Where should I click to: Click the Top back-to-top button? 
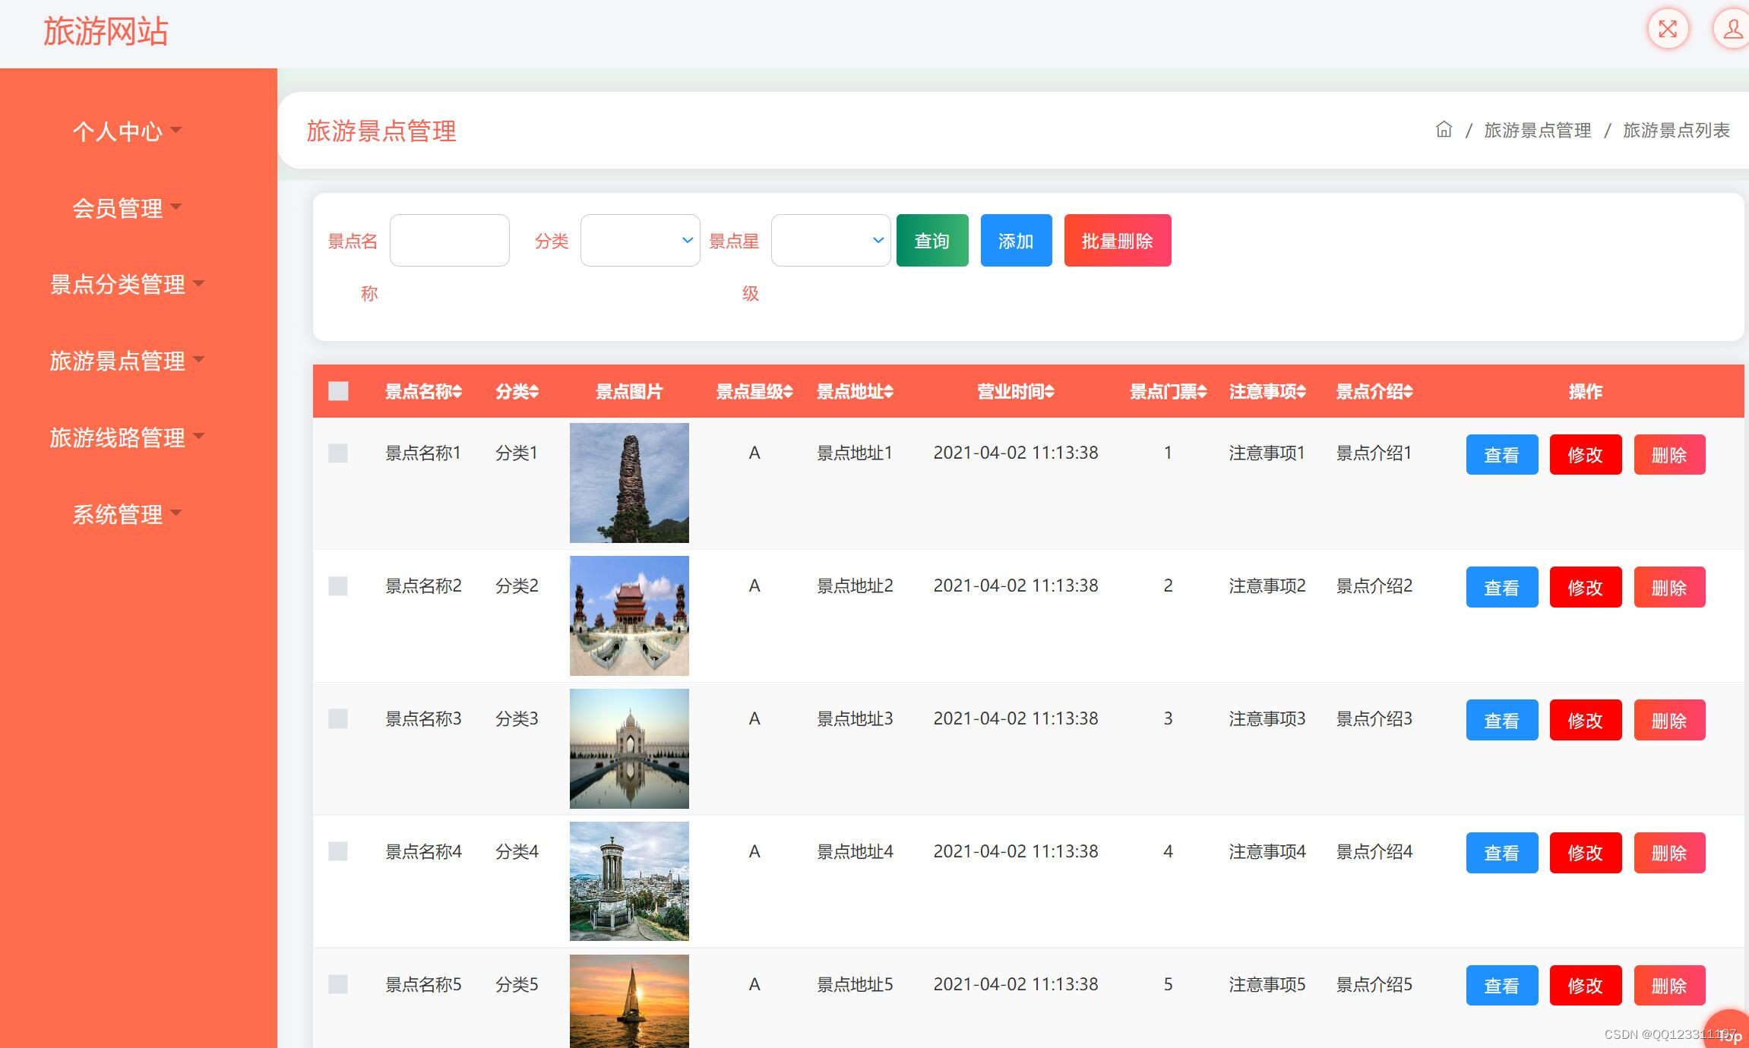click(x=1728, y=1031)
